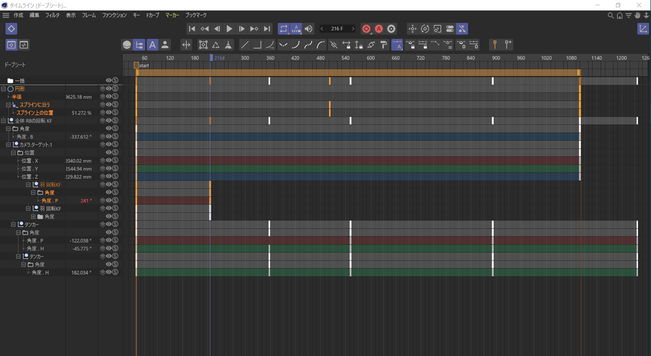Click the play forward button
The height and width of the screenshot is (356, 651).
coord(229,29)
